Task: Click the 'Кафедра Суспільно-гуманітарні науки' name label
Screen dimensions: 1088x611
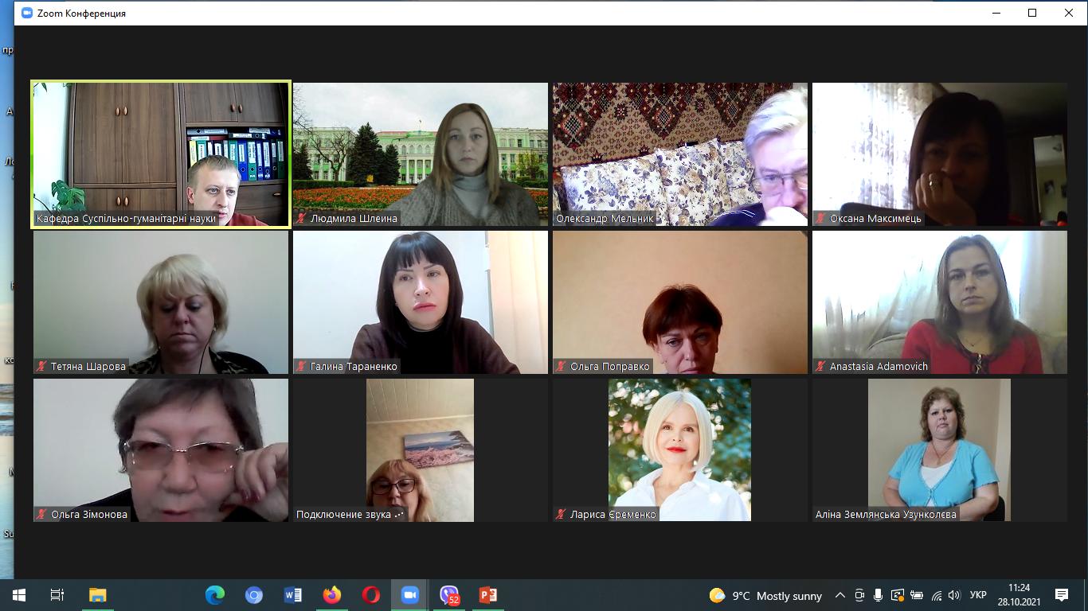Action: (x=127, y=218)
